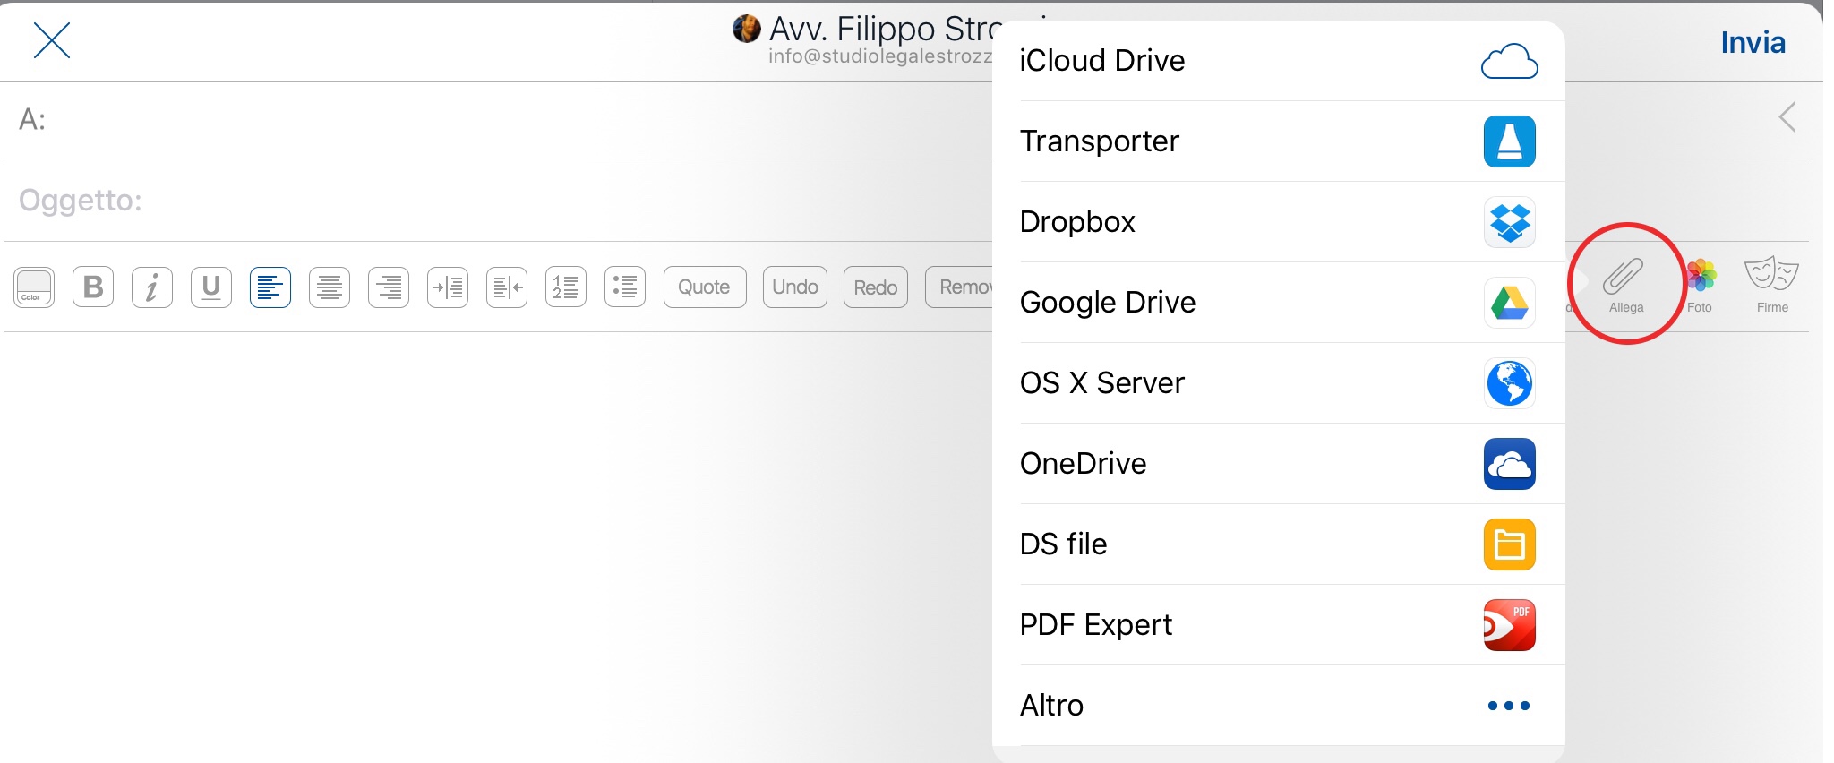Toggle bold formatting
This screenshot has width=1834, height=763.
pos(93,287)
